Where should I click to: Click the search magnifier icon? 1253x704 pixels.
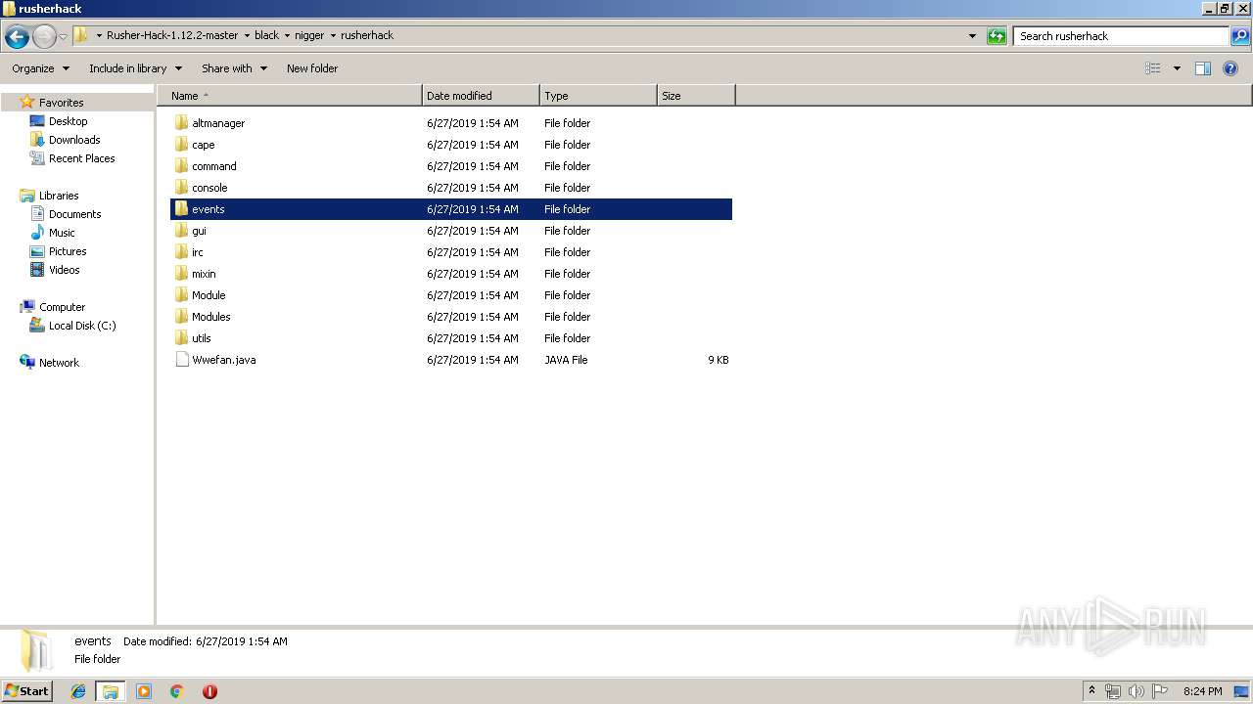point(1239,36)
